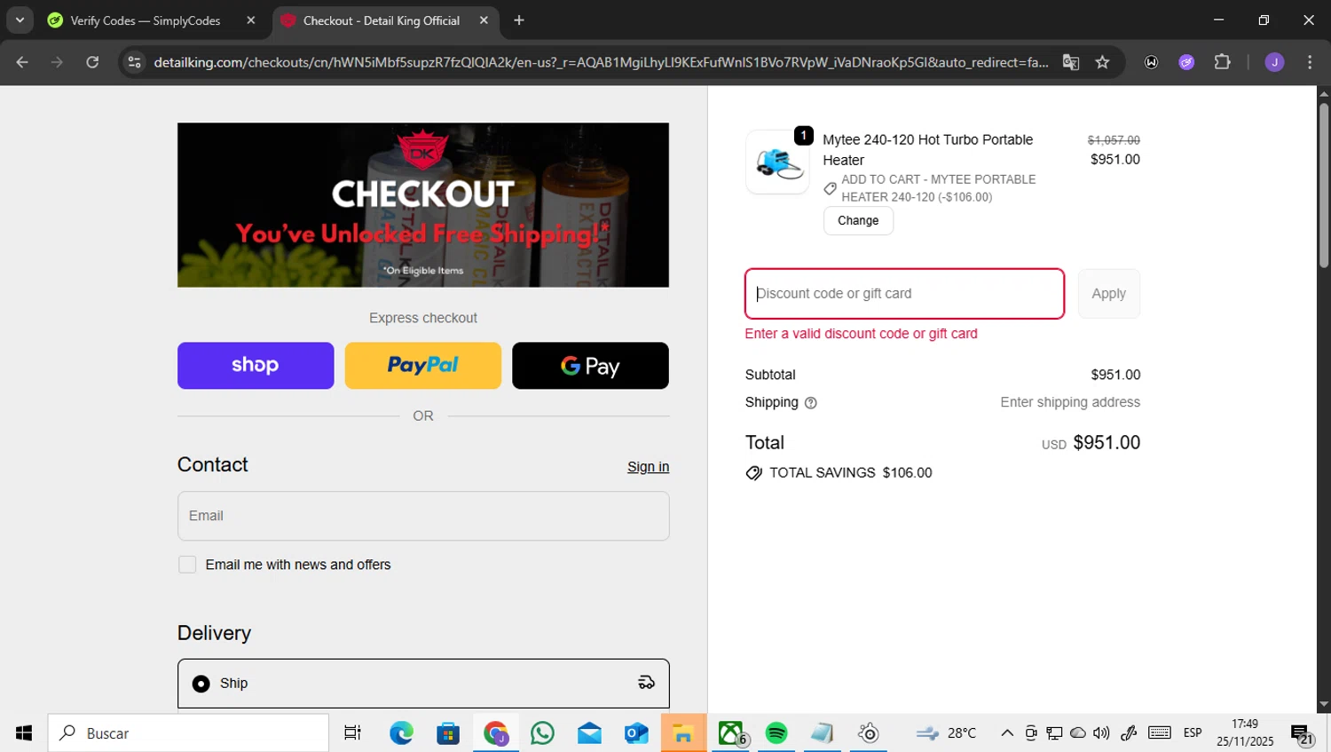Open WhatsApp from taskbar
Image resolution: width=1331 pixels, height=752 pixels.
pos(542,732)
